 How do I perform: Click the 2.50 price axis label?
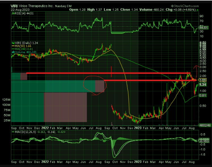203,71
